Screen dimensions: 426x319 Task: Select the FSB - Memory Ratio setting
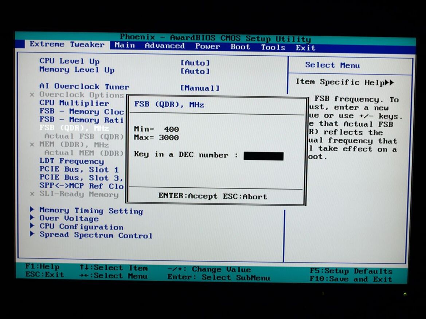pos(82,120)
